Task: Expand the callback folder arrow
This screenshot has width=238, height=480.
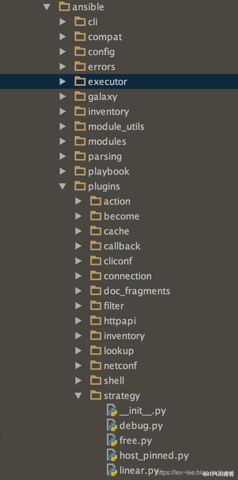Action: pos(79,246)
